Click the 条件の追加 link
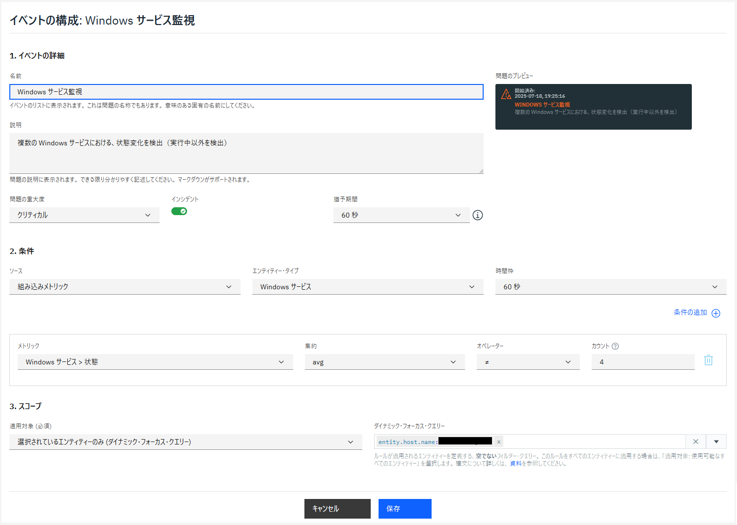 coord(690,313)
